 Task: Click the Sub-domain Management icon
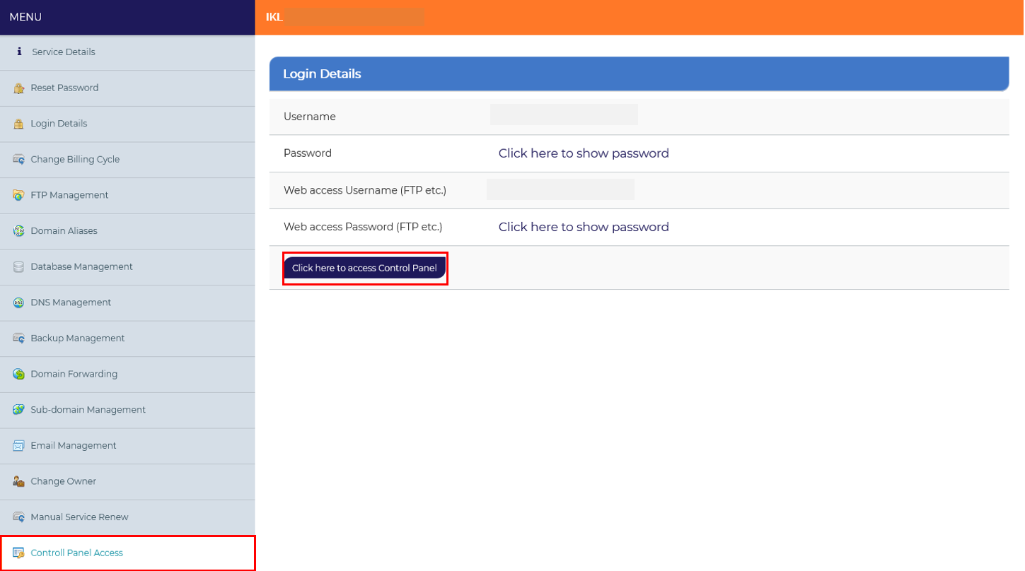(x=18, y=410)
